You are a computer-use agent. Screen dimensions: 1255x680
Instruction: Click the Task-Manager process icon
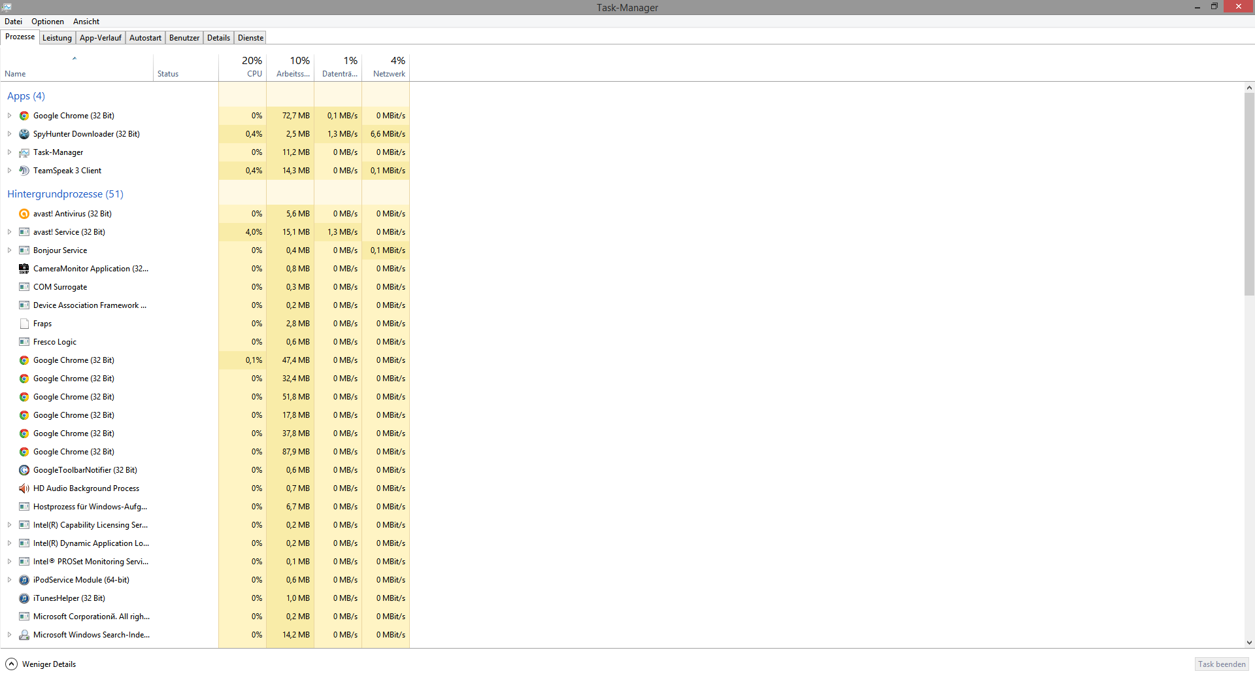pos(24,152)
